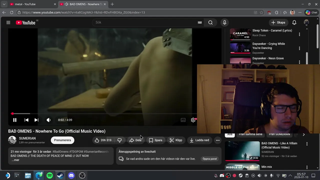Click the #BadOmens hashtag
320x180 pixels.
(x=60, y=151)
